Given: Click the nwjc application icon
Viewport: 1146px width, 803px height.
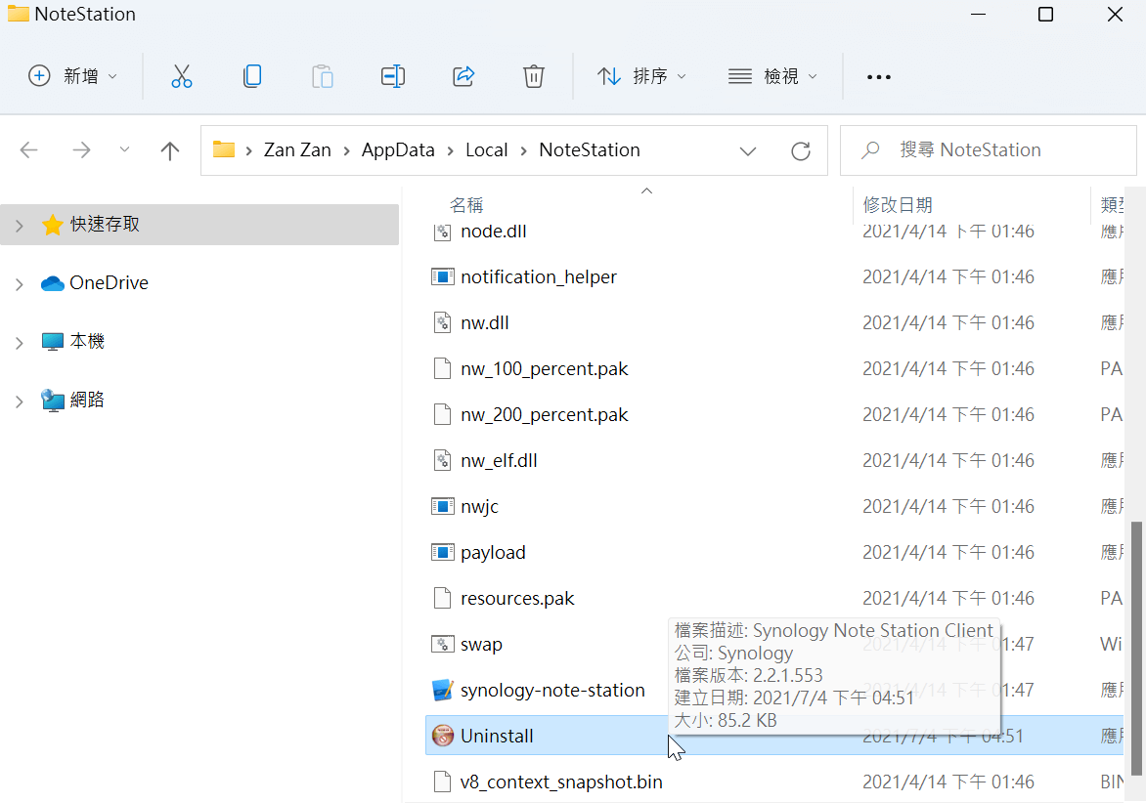Looking at the screenshot, I should (442, 506).
